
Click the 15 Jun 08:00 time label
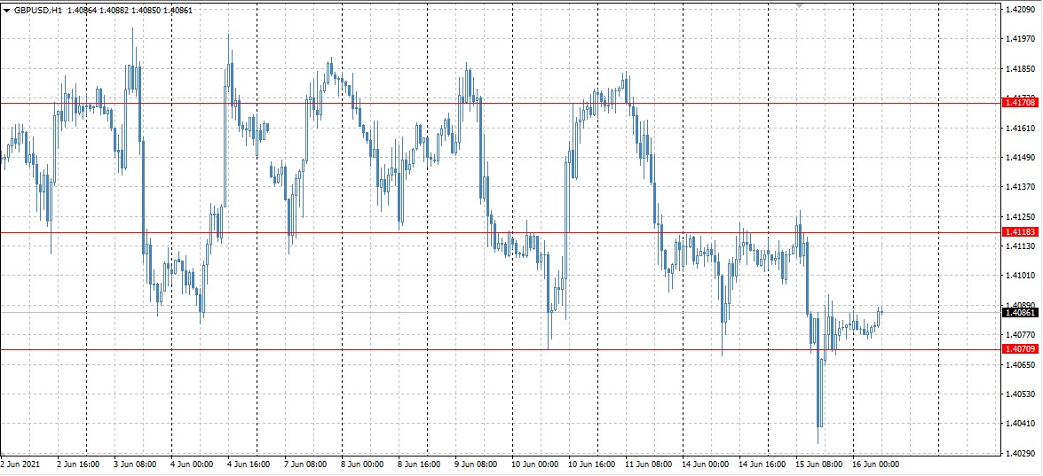(819, 464)
